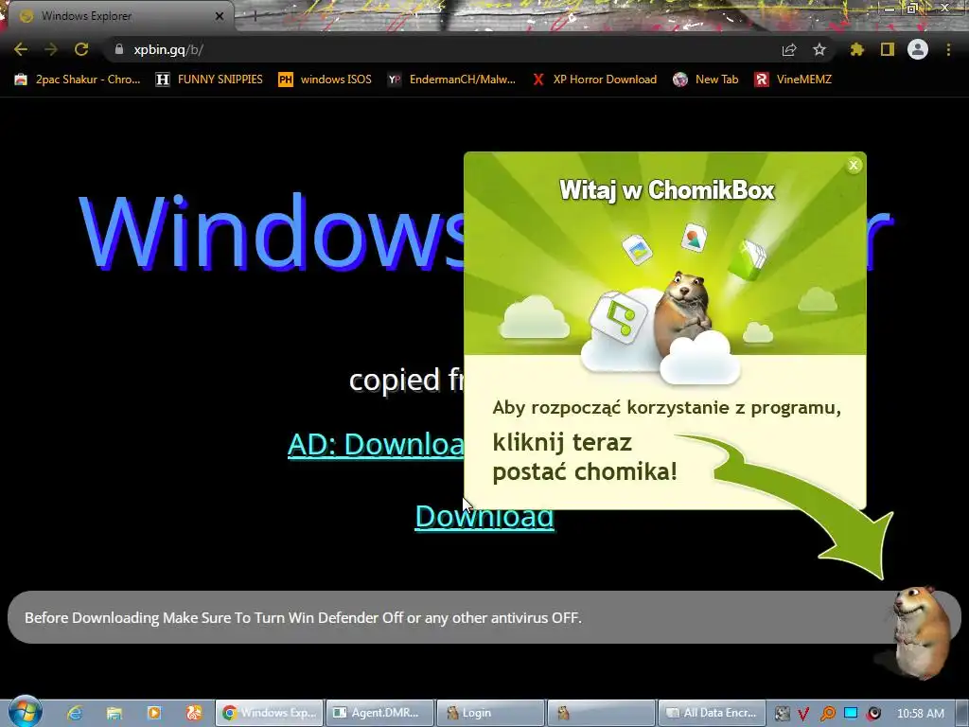Open the EndermanCH/Malw... bookmark
969x727 pixels.
coord(451,80)
